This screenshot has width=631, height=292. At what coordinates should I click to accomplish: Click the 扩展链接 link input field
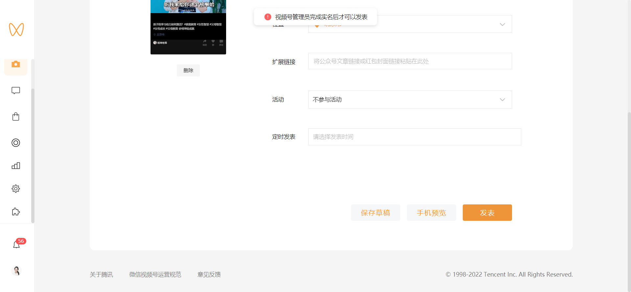click(410, 61)
